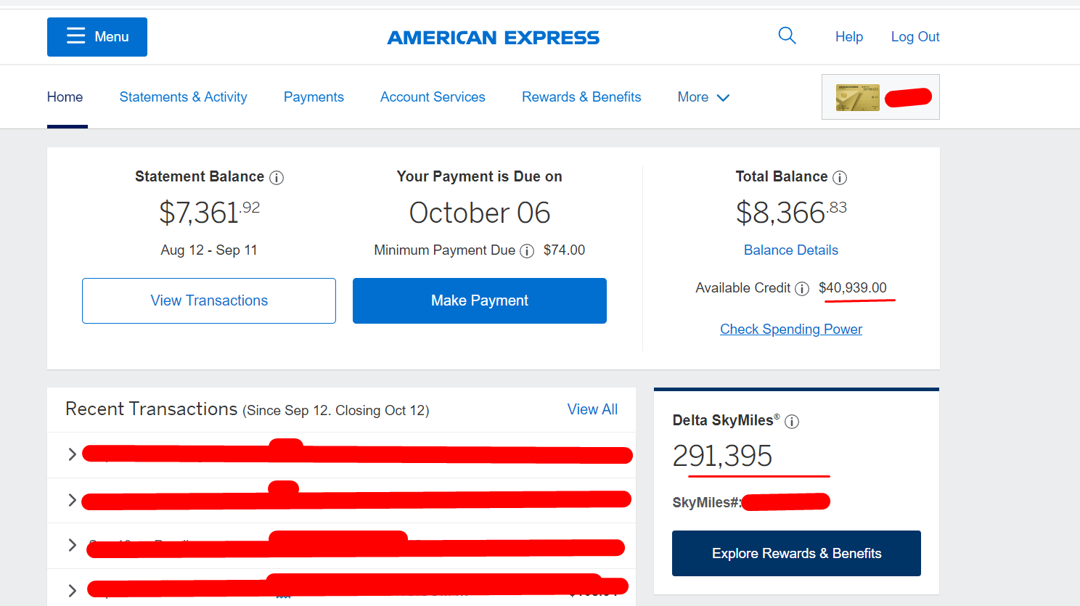Open the Balance Details link

(791, 250)
